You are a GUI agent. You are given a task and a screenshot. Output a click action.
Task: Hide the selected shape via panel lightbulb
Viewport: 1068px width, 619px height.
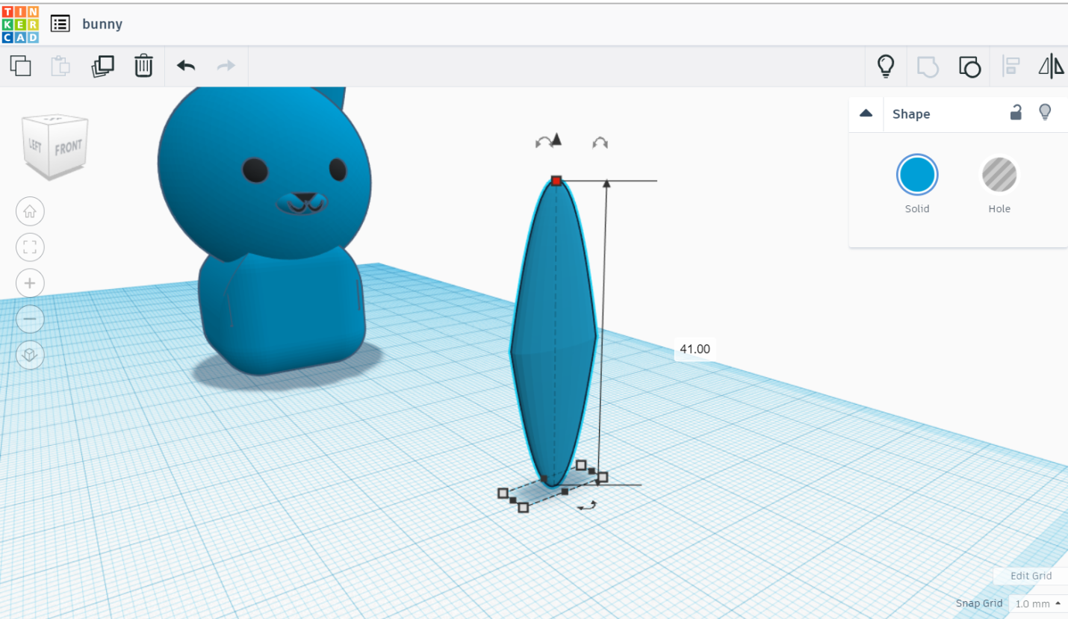1045,113
